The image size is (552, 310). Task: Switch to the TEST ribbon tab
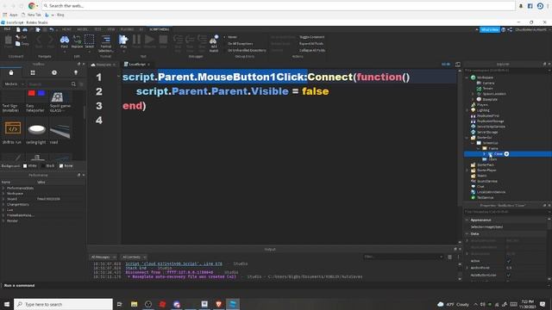(x=97, y=29)
